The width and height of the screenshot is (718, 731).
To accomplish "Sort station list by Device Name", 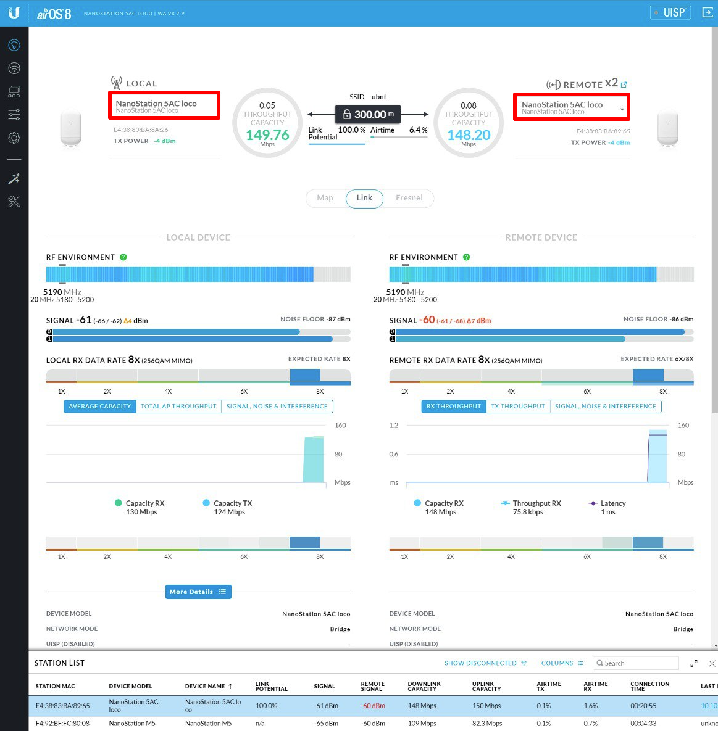I will 209,686.
